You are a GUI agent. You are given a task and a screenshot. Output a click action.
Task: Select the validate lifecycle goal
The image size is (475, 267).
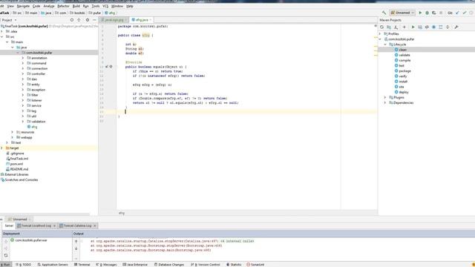pos(404,55)
